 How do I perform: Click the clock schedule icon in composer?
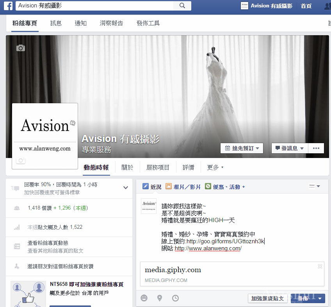175,298
